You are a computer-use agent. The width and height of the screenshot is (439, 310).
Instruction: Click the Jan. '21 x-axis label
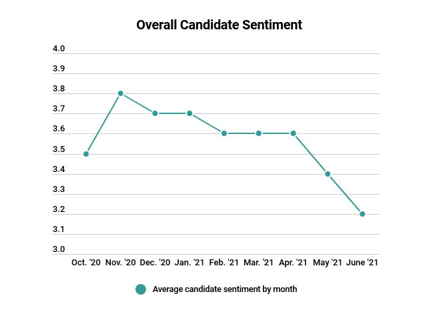tap(189, 263)
